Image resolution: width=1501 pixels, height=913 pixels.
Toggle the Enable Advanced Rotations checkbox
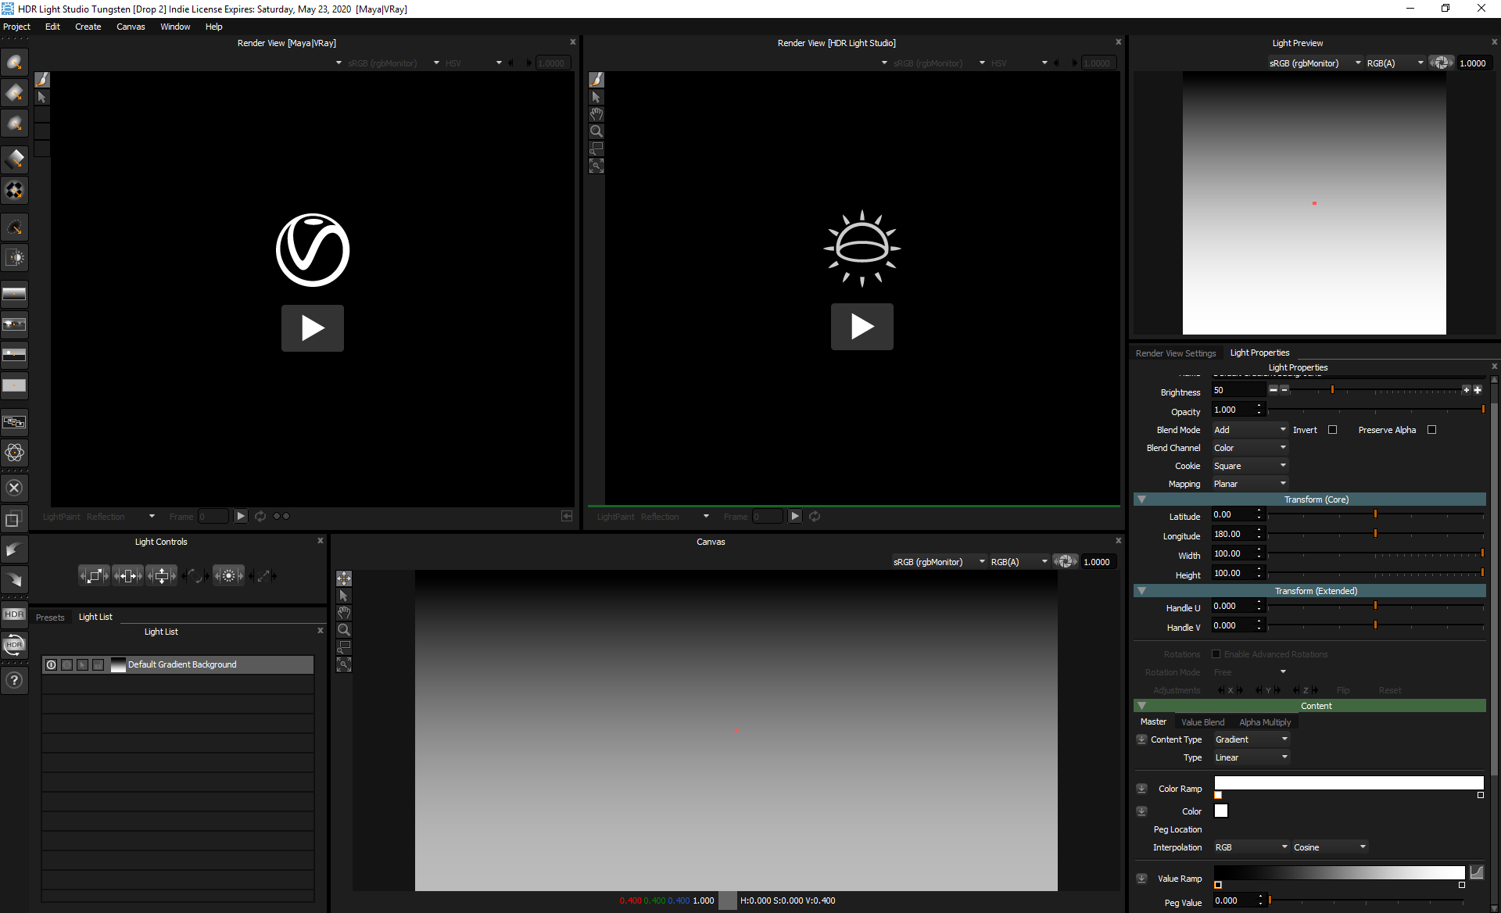[1216, 654]
